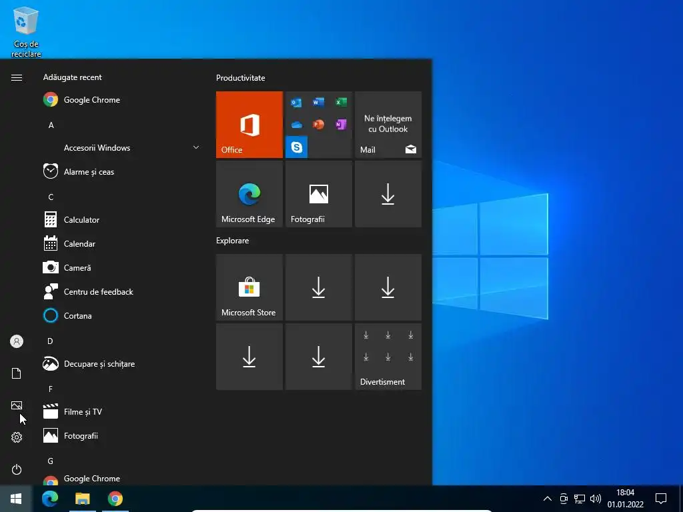Jump to letter C section header
The width and height of the screenshot is (683, 512).
point(51,197)
